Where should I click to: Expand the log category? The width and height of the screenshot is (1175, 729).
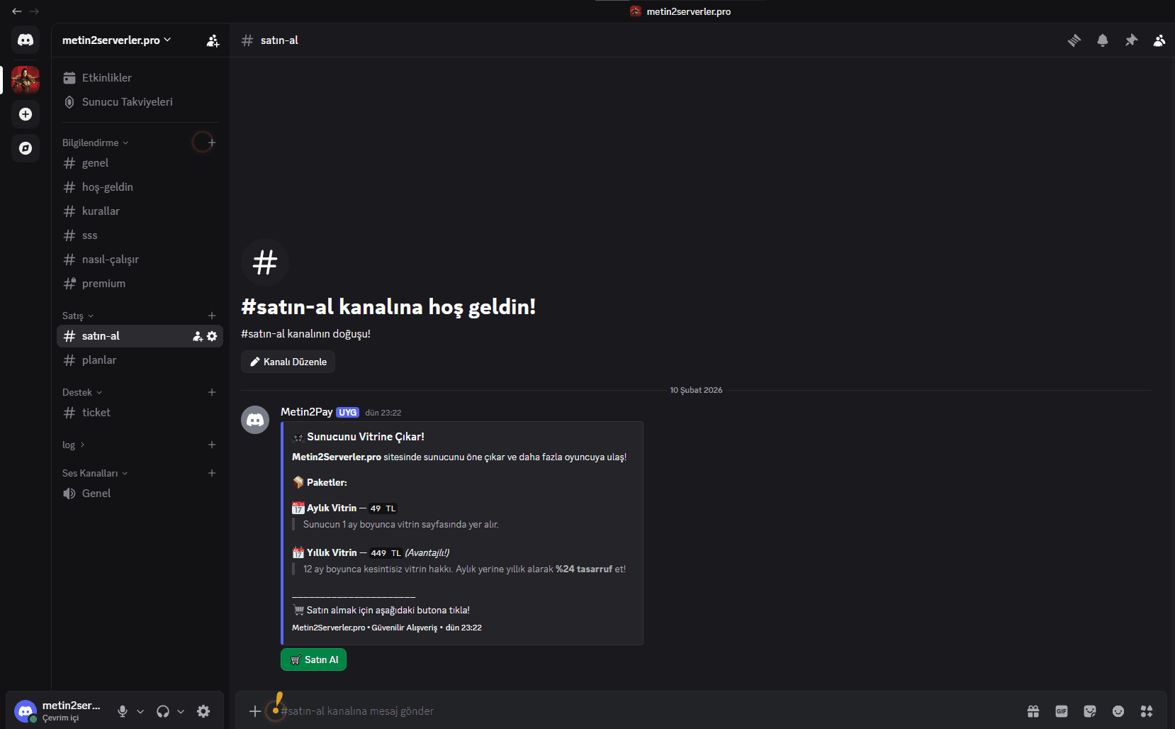[74, 445]
